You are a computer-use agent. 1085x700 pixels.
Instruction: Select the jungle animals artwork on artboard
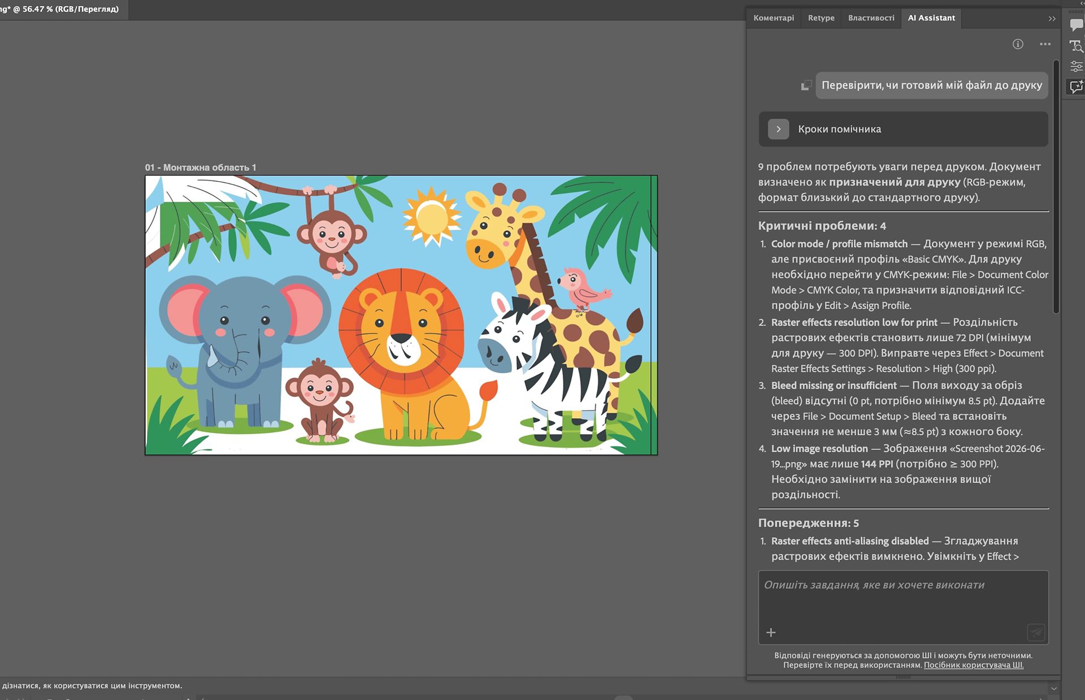(401, 315)
